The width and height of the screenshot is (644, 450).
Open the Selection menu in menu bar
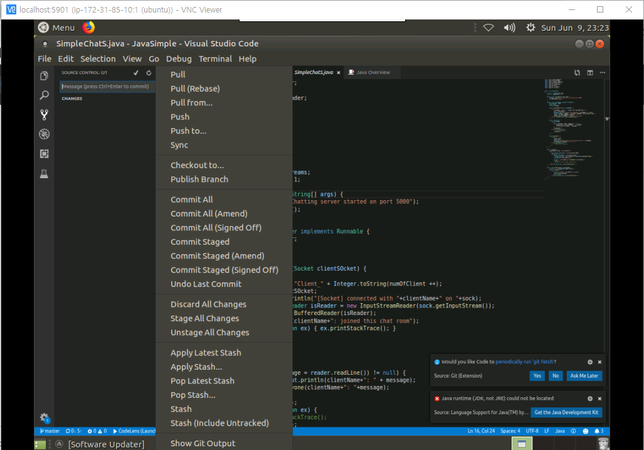98,59
